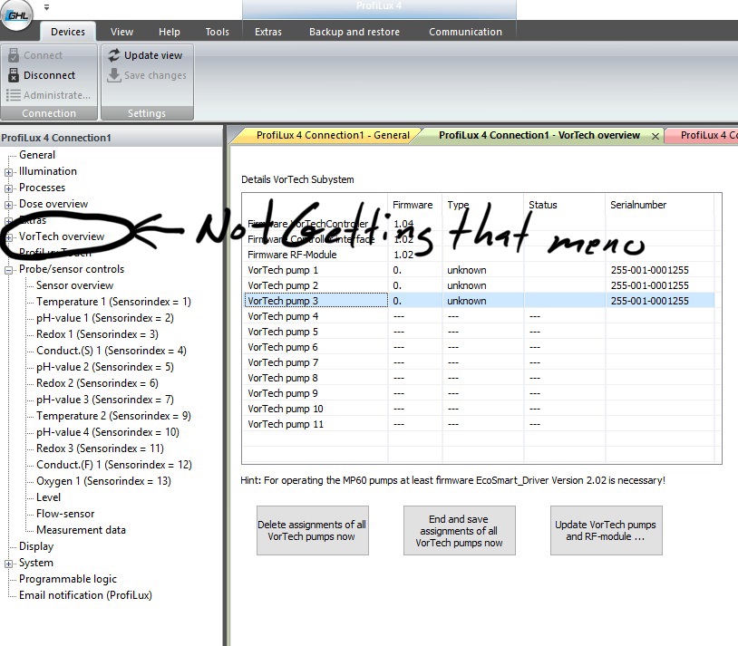Open the Flow-sensor tree item
The width and height of the screenshot is (738, 646).
pyautogui.click(x=65, y=514)
